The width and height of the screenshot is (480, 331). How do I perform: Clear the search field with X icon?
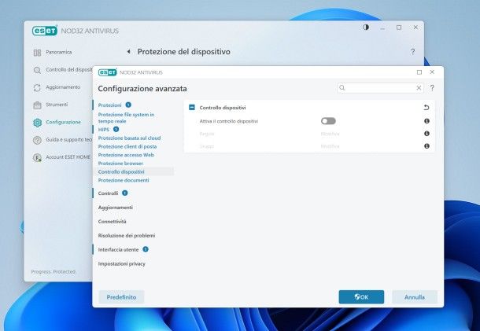coord(419,88)
